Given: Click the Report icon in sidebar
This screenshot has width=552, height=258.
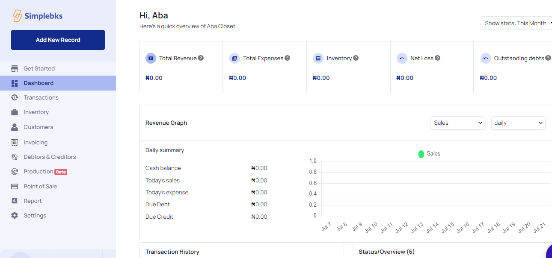Looking at the screenshot, I should pos(15,201).
